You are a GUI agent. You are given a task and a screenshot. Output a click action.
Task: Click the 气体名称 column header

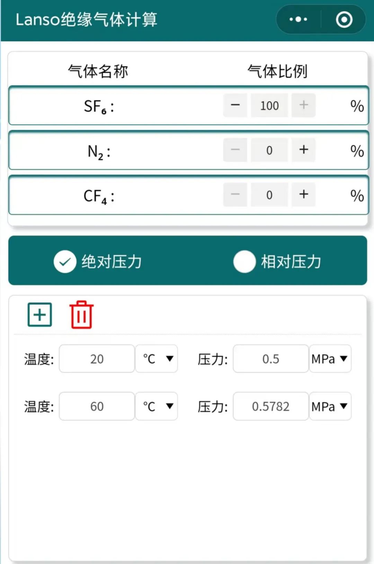98,71
